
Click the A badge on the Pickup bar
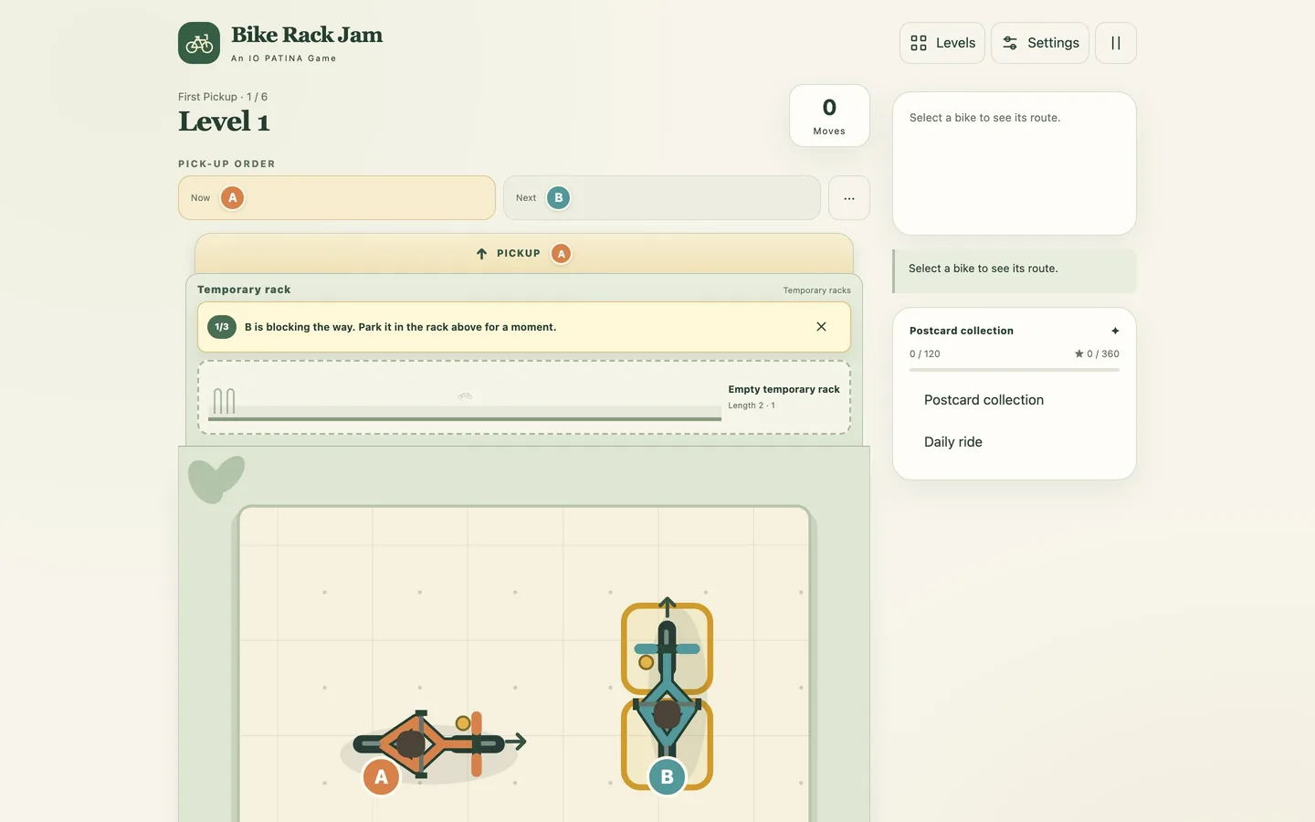click(x=562, y=254)
